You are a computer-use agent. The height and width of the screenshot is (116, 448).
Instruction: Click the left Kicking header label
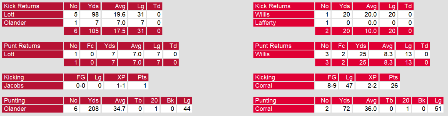click(x=14, y=77)
